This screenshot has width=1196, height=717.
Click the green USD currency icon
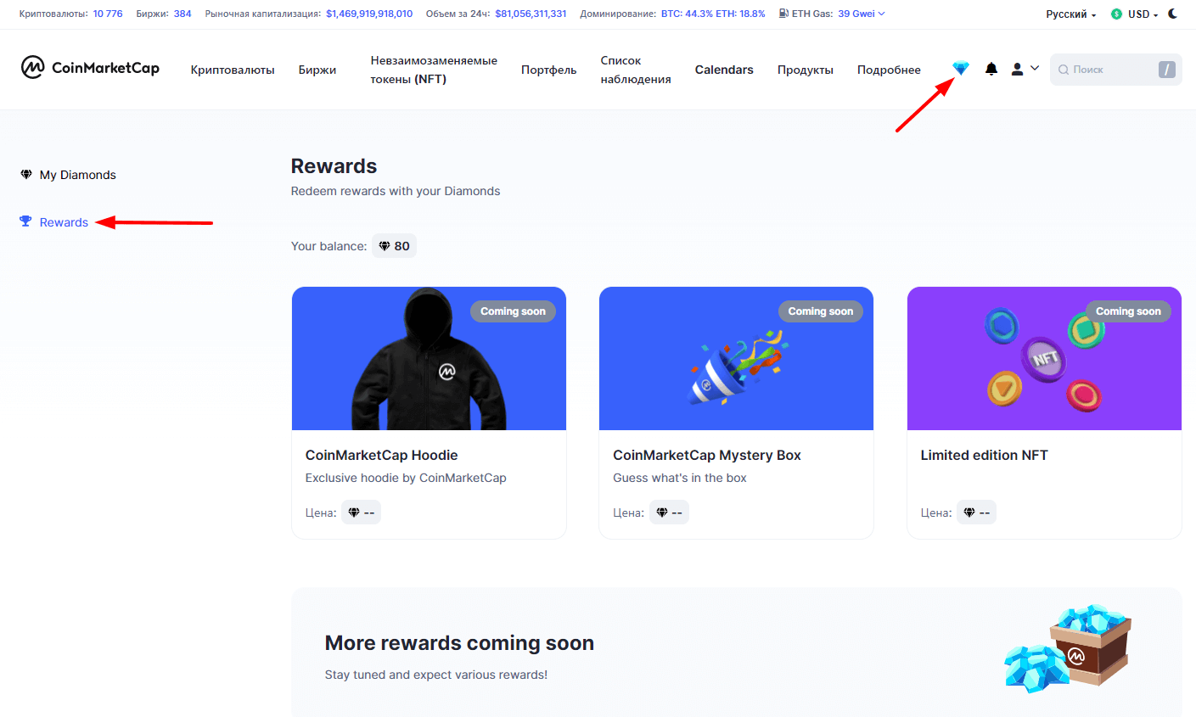click(x=1116, y=14)
